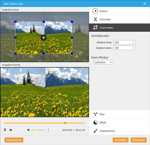Switch to the Filter section
This screenshot has width=150, height=145.
pos(119,114)
